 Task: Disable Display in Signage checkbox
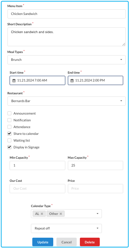tap(10, 147)
